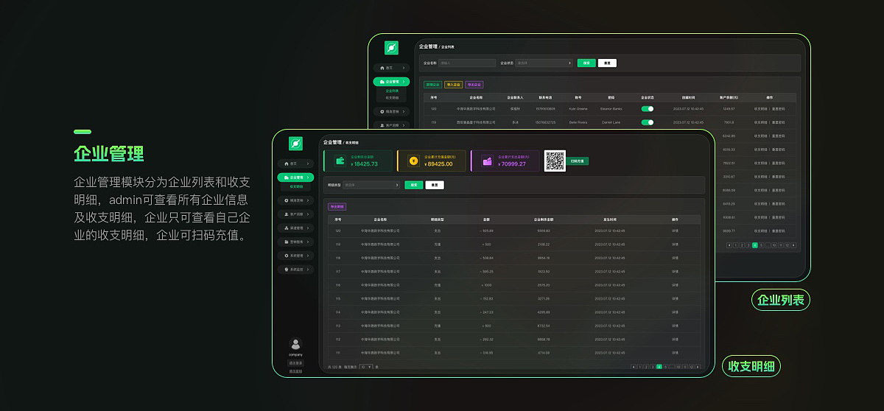Click the 扫码充值 button beside the QR code
884x411 pixels.
[578, 161]
